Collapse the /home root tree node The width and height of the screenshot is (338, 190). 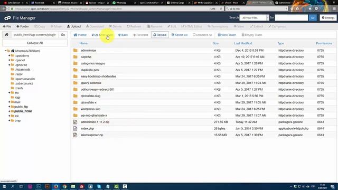[x=5, y=51]
